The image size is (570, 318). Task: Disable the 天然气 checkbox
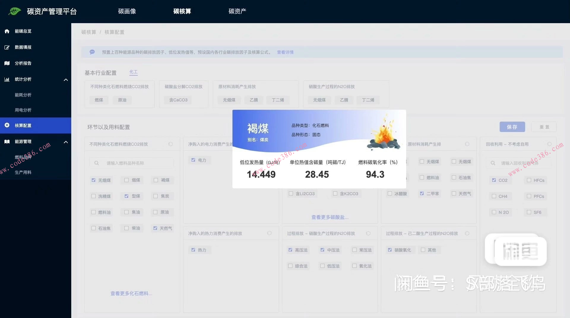click(x=155, y=228)
